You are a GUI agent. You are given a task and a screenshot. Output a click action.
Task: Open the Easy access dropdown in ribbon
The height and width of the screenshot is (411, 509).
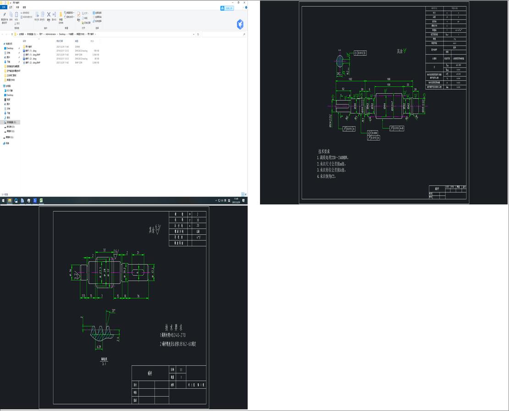(x=69, y=17)
